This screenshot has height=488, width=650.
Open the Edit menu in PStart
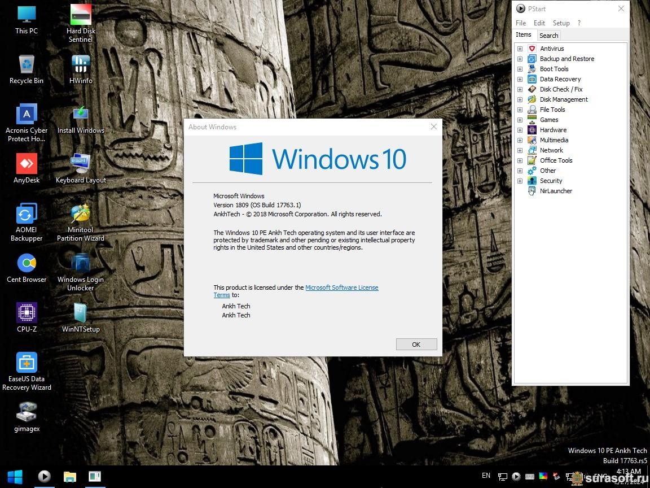pyautogui.click(x=539, y=23)
